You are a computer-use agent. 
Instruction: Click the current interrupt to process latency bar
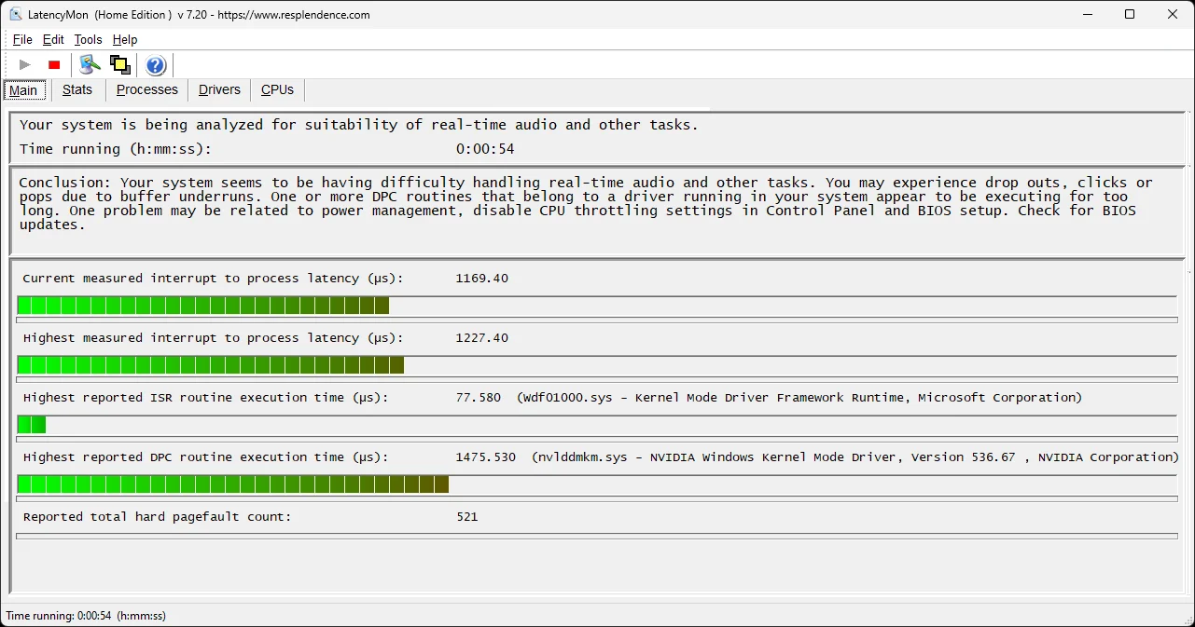pyautogui.click(x=597, y=306)
